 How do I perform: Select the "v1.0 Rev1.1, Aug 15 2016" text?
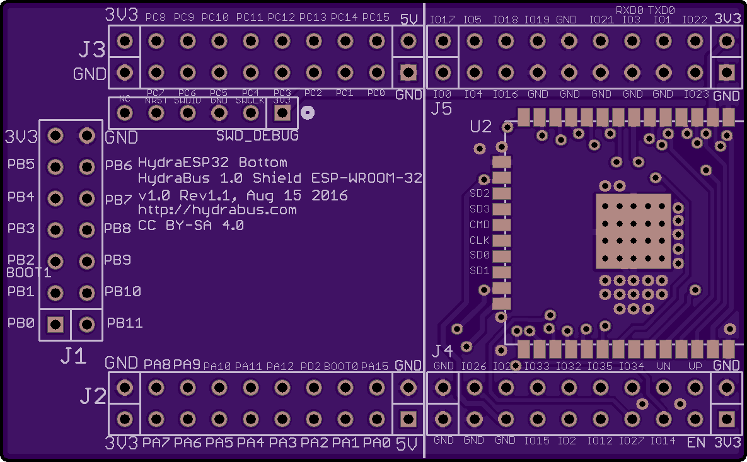tap(243, 195)
